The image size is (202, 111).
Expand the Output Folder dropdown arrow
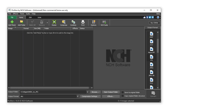(87, 92)
